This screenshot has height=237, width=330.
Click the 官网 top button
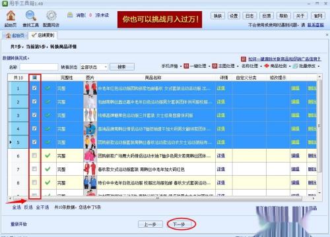pos(318,16)
